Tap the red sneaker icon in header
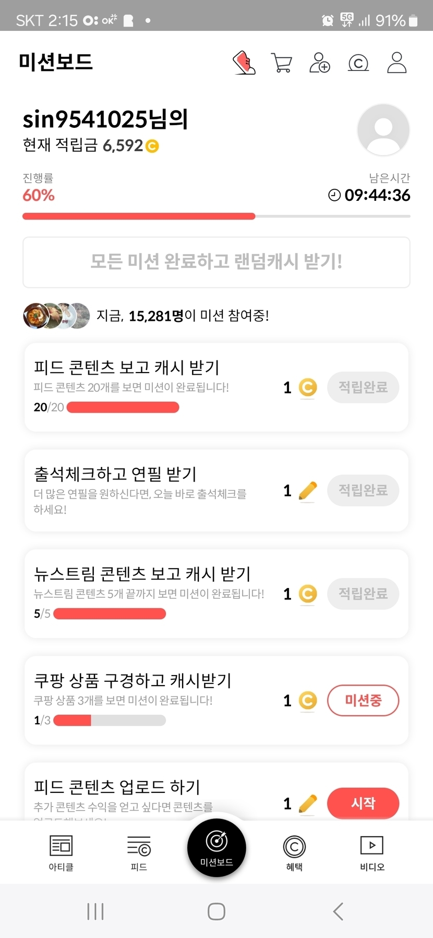This screenshot has height=938, width=433. point(244,63)
